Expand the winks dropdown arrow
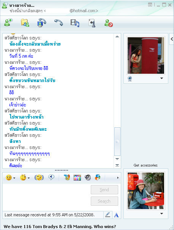The image size is (174, 230). (x=28, y=178)
